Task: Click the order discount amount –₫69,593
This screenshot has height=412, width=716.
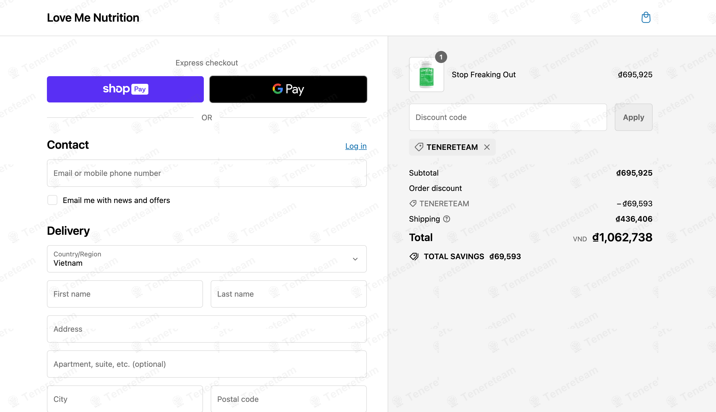Action: (635, 204)
